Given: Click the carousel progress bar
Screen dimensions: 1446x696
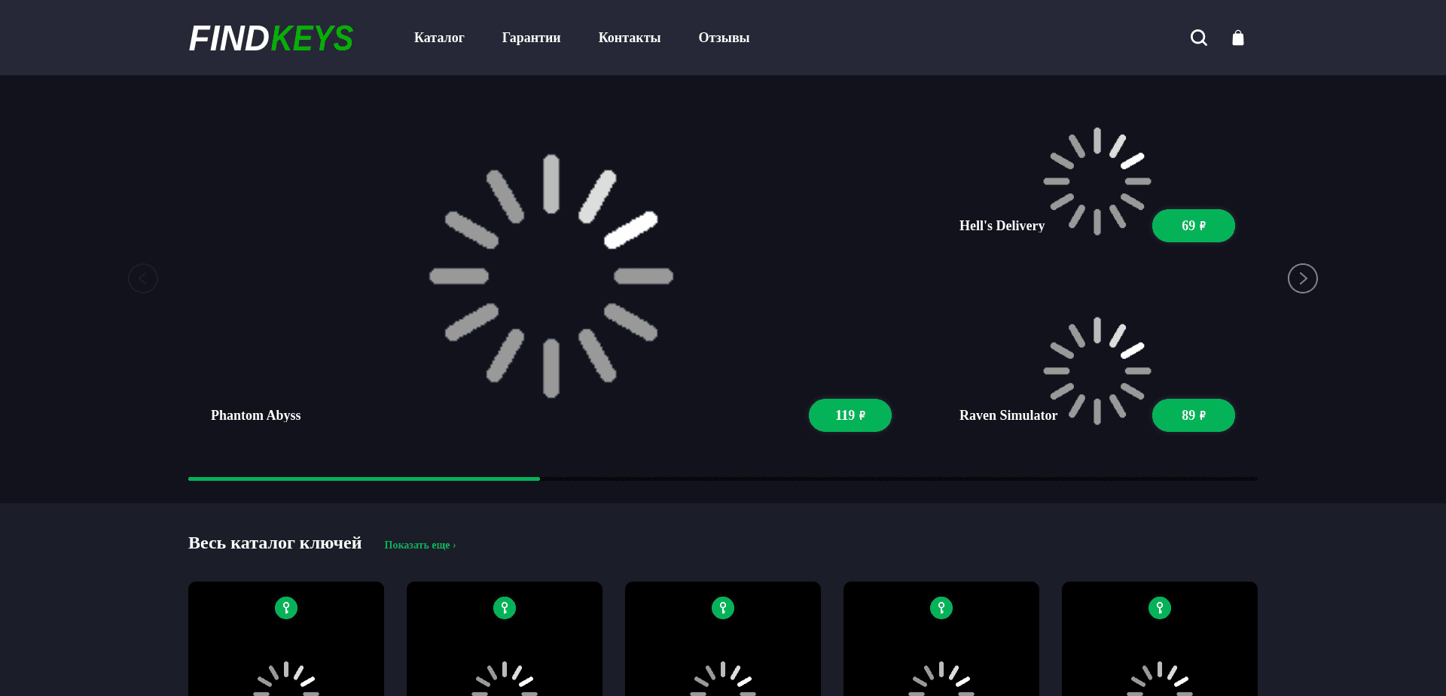Looking at the screenshot, I should pos(721,479).
